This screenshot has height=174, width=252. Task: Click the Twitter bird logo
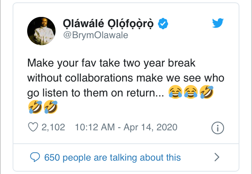pos(218,23)
